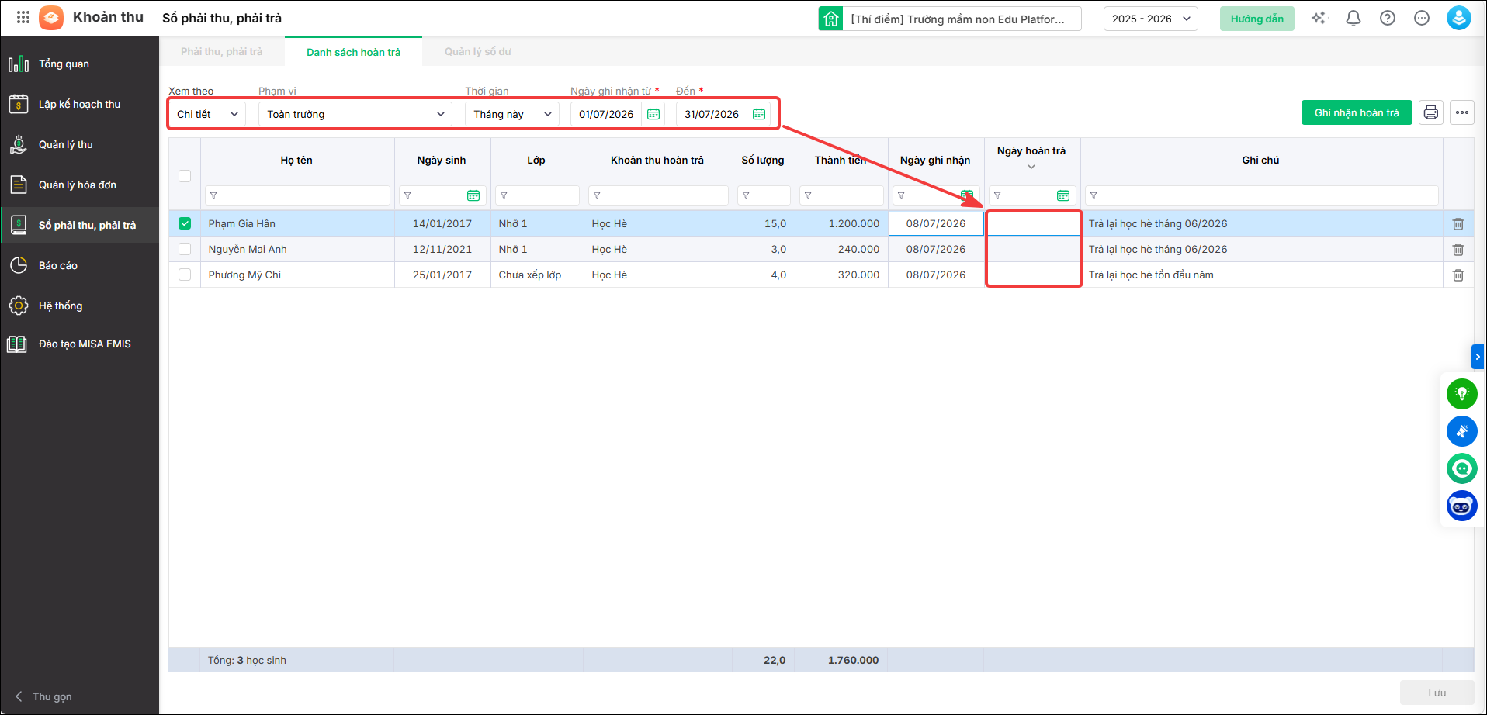Open Sổ phải thu, phải trả in sidebar
The width and height of the screenshot is (1487, 715).
click(80, 225)
